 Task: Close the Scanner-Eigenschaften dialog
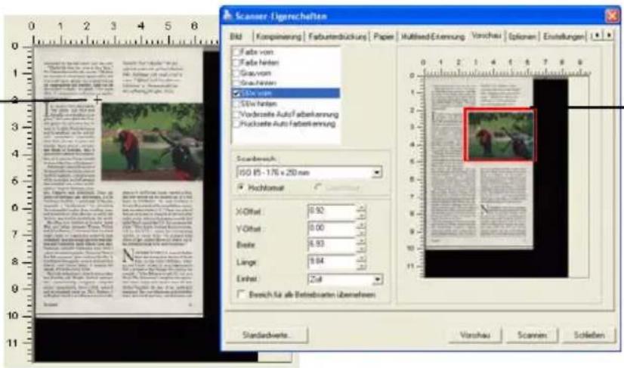coord(612,17)
